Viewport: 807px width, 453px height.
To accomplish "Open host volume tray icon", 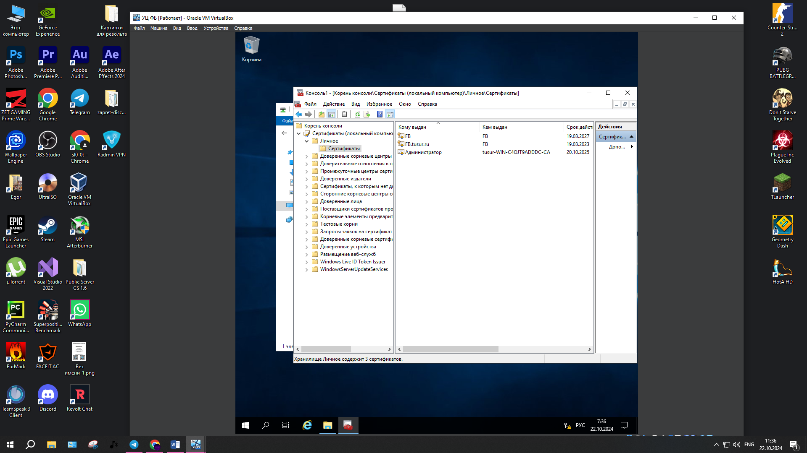I will tap(737, 445).
